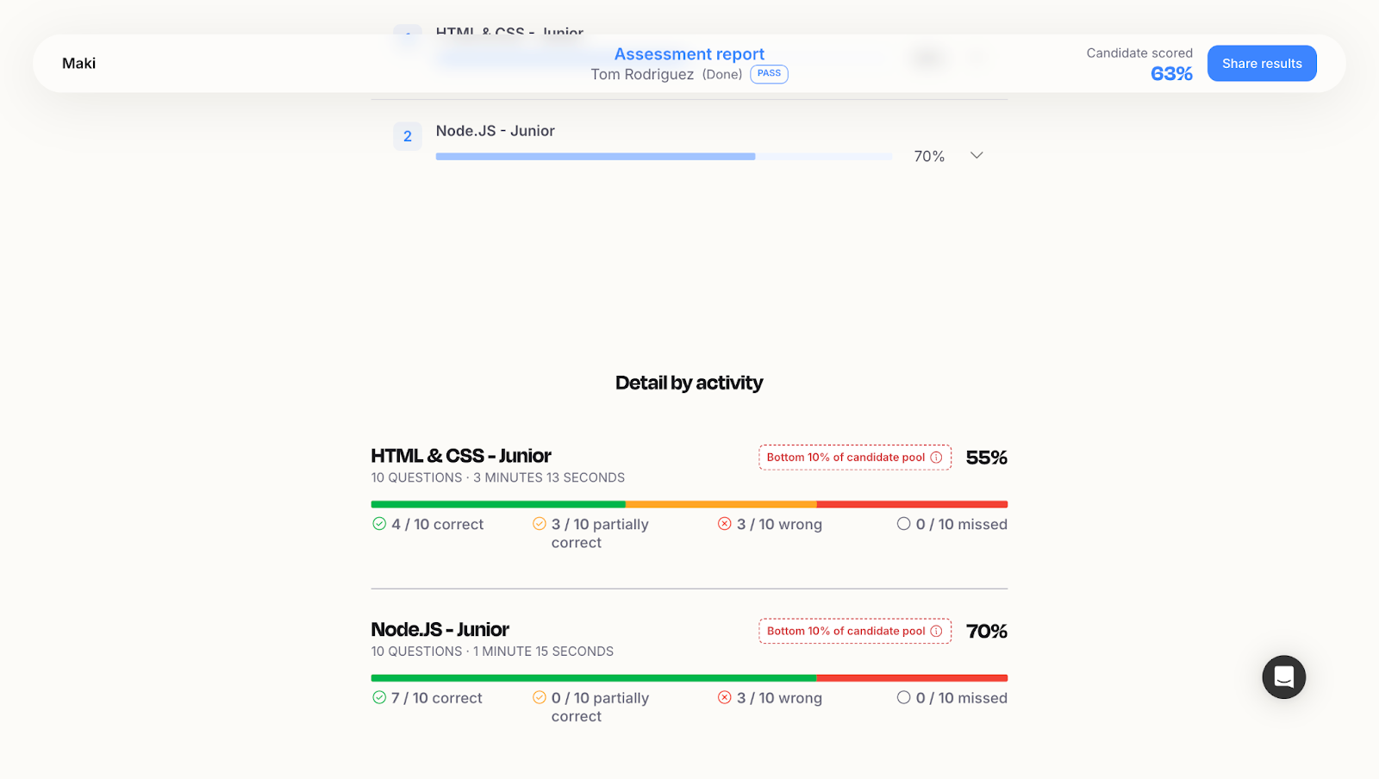Screen dimensions: 1379x779
Task: Click orange check icon beside 3 / 10 partially correct
Action: (x=540, y=524)
